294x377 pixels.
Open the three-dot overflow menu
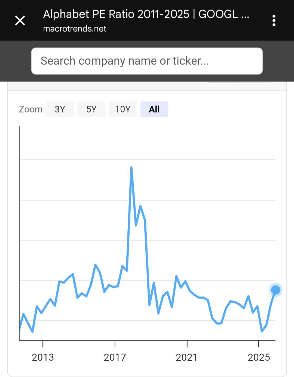pyautogui.click(x=274, y=20)
